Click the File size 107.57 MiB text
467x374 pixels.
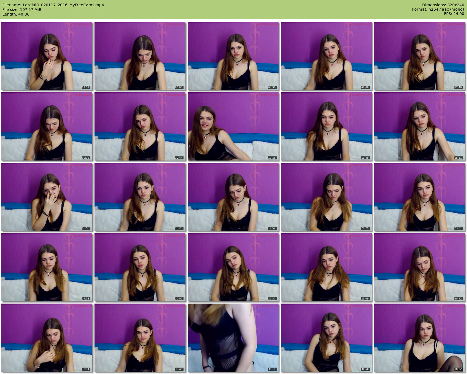point(22,10)
